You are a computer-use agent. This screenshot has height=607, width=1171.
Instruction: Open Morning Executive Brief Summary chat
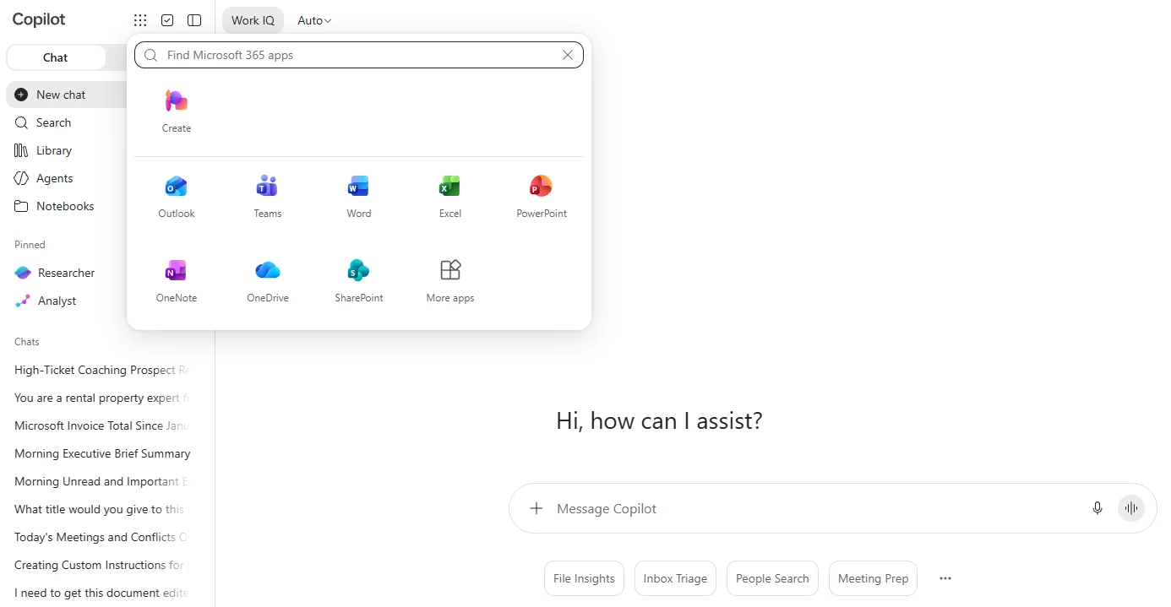pos(101,453)
